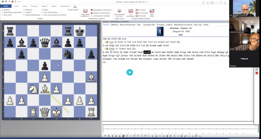
Task: Select the En profondeur arrangement icon
Action: [x=131, y=11]
